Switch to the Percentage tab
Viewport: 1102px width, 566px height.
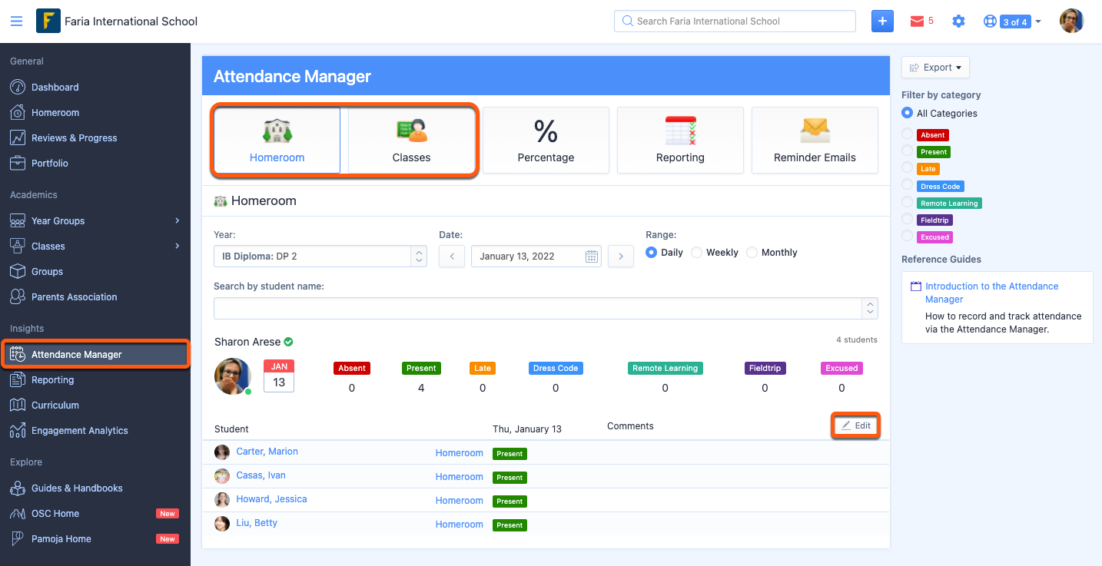[x=546, y=140]
